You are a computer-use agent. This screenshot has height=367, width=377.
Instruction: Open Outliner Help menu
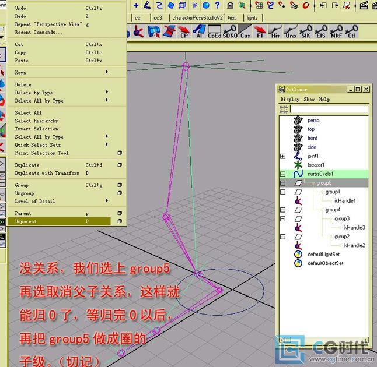point(324,100)
